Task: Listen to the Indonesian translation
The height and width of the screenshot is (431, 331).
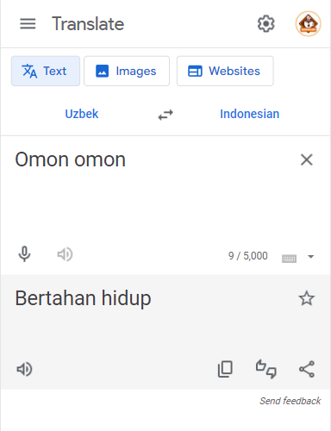Action: point(24,369)
